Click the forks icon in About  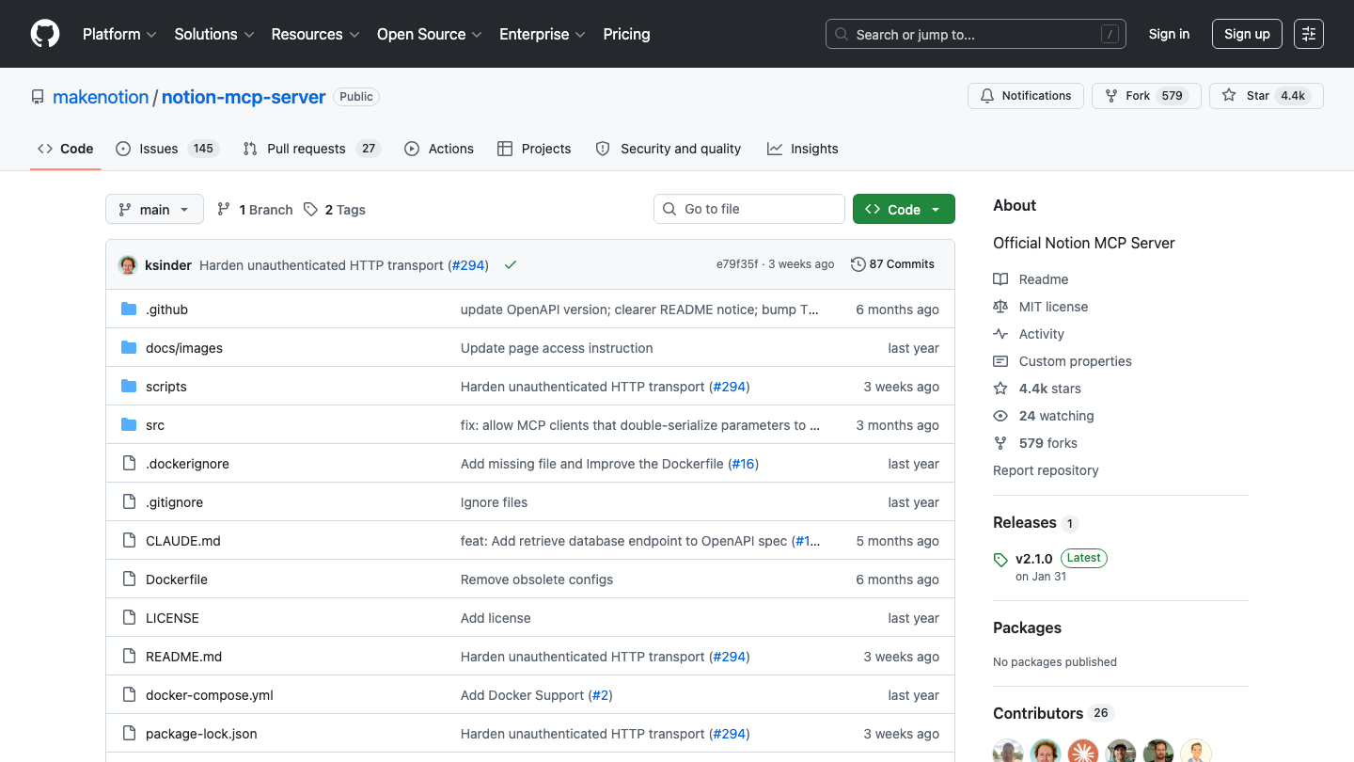tap(1000, 443)
